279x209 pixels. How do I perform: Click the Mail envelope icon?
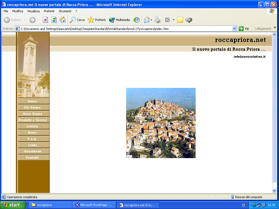[147, 20]
